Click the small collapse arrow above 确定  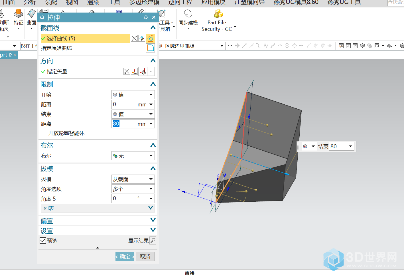[x=98, y=248]
